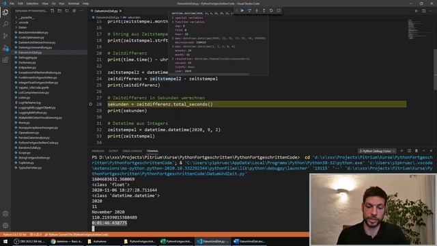This screenshot has height=246, width=437.
Task: Open Run and Debug view in activity bar
Action: tap(5, 49)
